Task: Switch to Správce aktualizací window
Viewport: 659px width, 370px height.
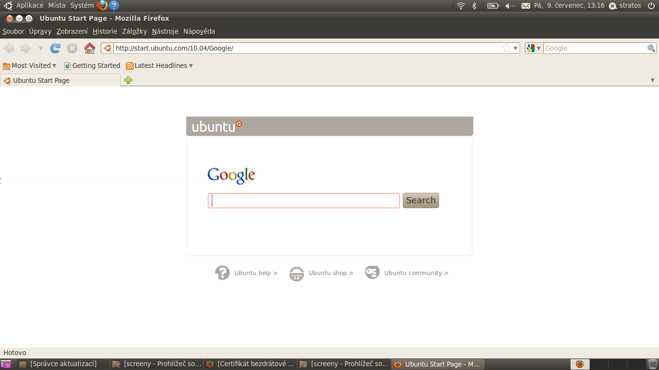Action: [x=63, y=364]
